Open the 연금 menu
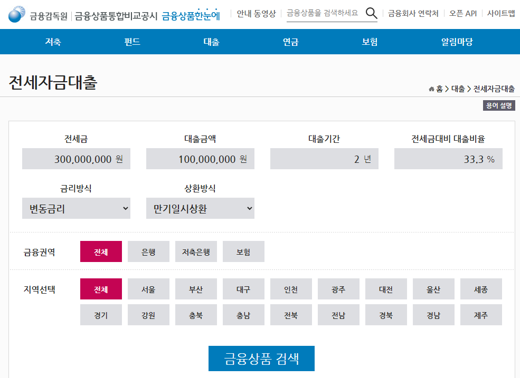Viewport: 520px width, 378px height. pos(290,42)
